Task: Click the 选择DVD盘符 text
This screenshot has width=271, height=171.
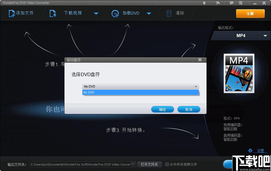Action: pos(86,74)
